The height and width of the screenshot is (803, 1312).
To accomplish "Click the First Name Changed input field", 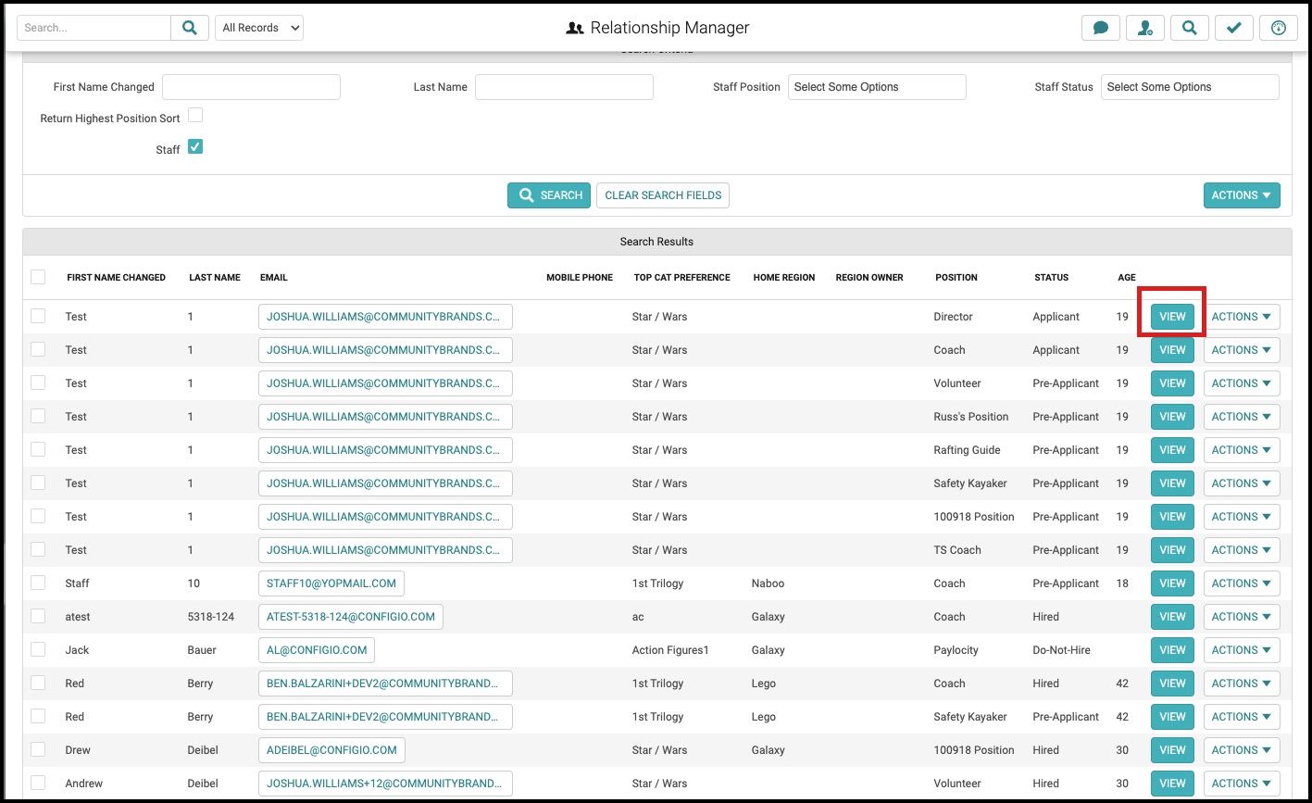I will (251, 87).
